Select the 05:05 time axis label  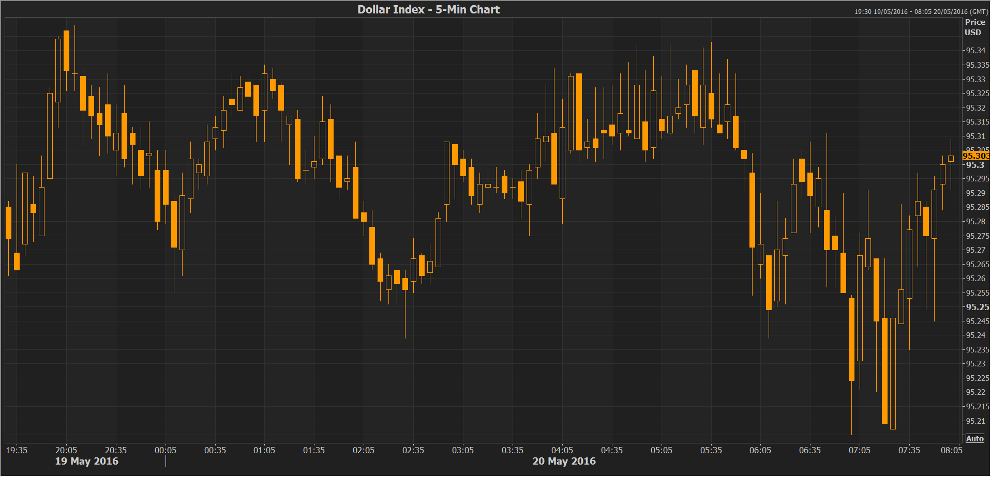pos(662,450)
